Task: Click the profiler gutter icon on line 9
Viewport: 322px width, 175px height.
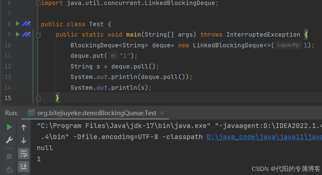Action: pos(26,34)
